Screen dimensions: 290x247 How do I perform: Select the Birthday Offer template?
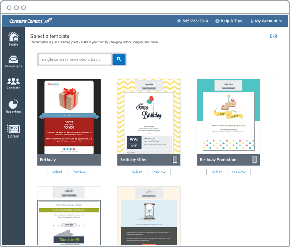point(137,172)
